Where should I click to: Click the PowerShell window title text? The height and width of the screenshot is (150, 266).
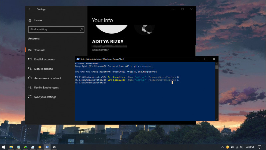[x=102, y=59]
